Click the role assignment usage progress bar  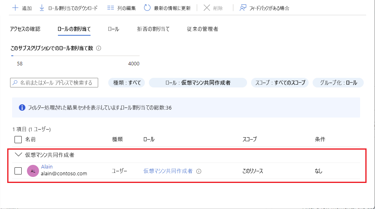click(75, 56)
